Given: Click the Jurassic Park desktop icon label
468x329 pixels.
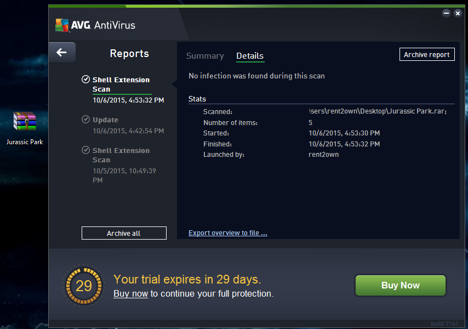Looking at the screenshot, I should point(25,142).
